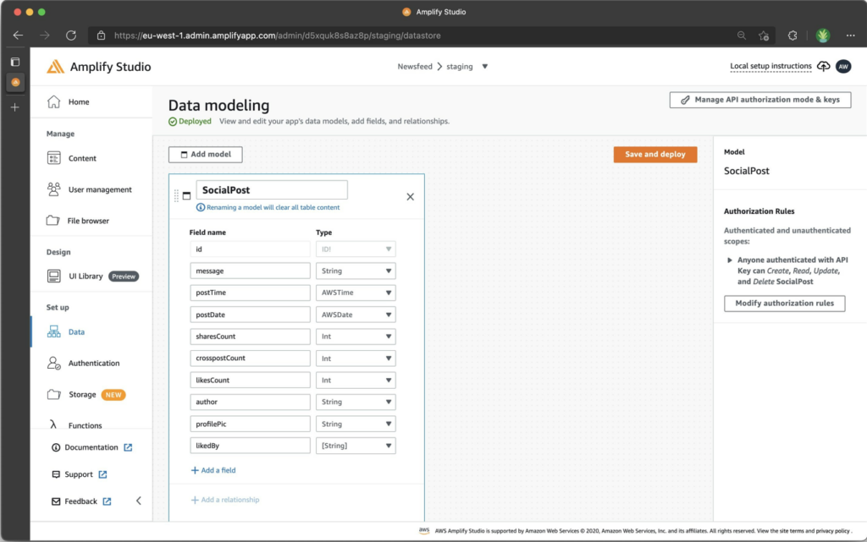Open the AWSTime type dropdown for postTime
Image resolution: width=867 pixels, height=542 pixels.
click(x=356, y=293)
